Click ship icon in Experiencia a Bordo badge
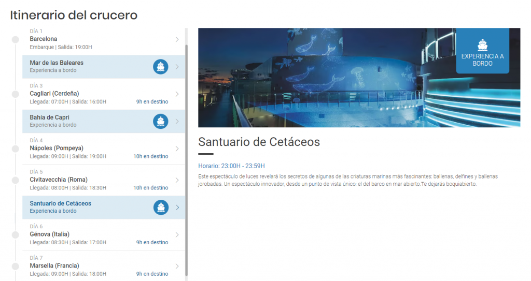The height and width of the screenshot is (281, 531). click(482, 45)
